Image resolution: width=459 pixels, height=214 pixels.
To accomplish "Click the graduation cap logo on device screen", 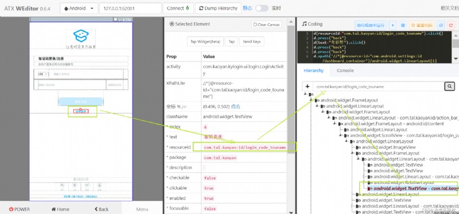I will [x=81, y=36].
